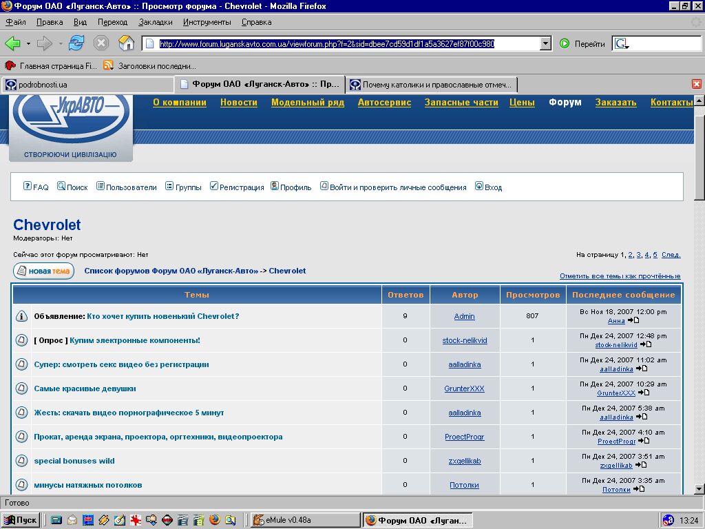
Task: Open the Admin author profile
Action: click(x=465, y=316)
